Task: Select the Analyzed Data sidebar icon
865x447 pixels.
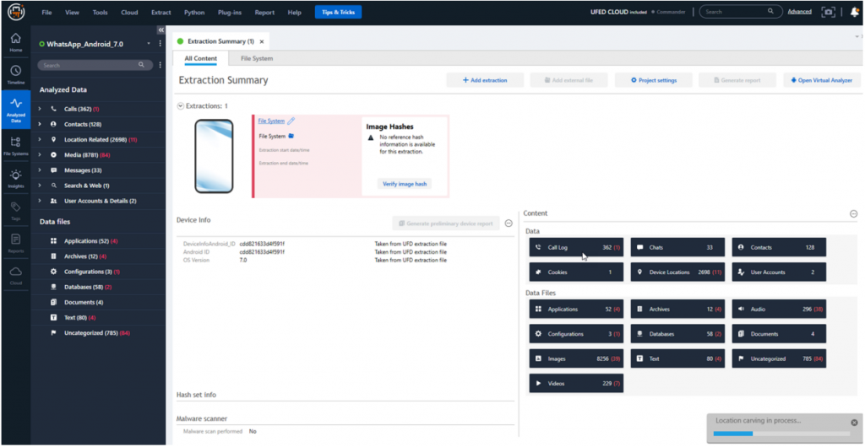Action: coord(15,109)
